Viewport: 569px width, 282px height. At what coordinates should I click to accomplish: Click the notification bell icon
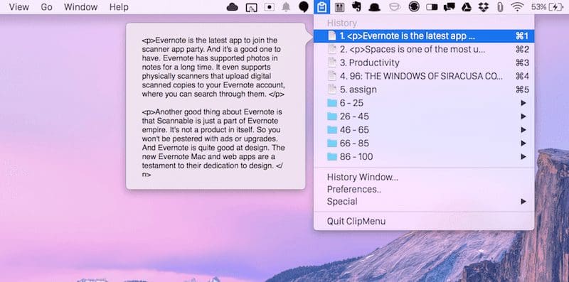point(287,7)
